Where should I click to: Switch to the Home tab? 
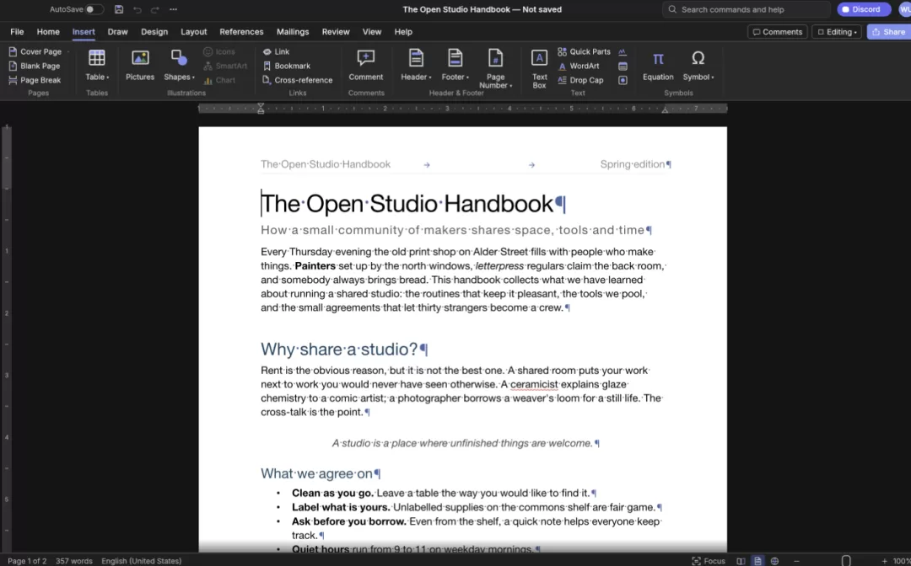[x=48, y=32]
